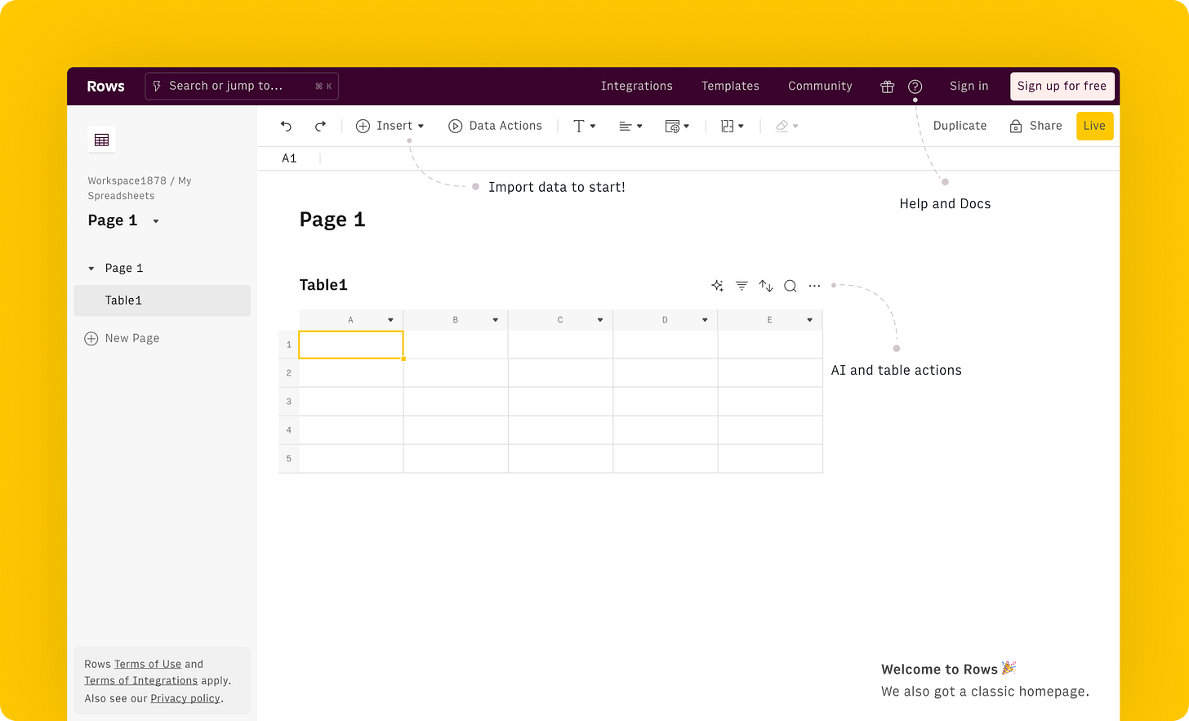Viewport: 1189px width, 721px height.
Task: Open the Community menu
Action: 820,86
